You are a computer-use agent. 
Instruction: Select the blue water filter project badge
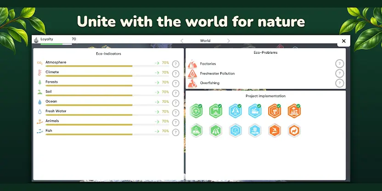point(255,130)
